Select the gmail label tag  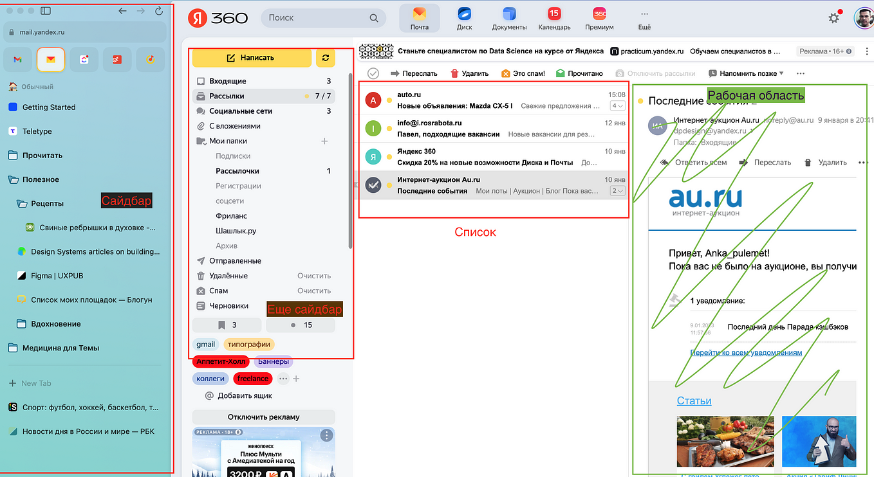[x=206, y=345]
